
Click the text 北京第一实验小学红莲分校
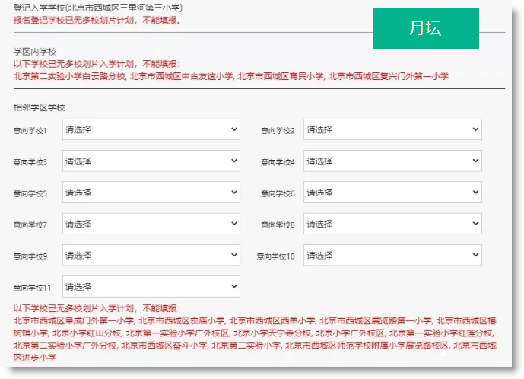441,333
